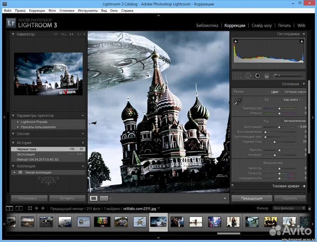Set navigator zoom to 3:1
This screenshot has height=242, width=317.
coord(79,35)
